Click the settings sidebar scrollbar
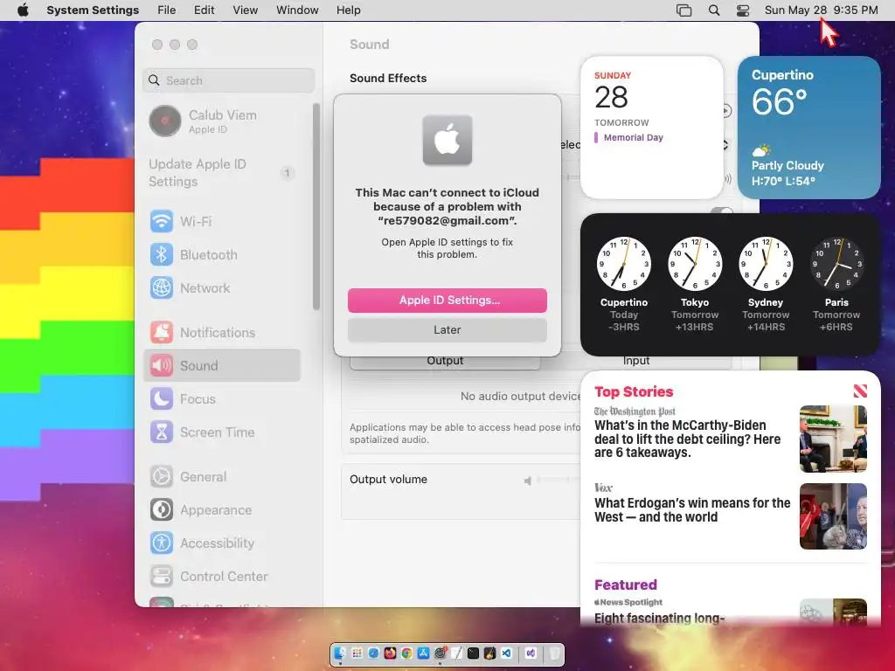 (x=316, y=206)
